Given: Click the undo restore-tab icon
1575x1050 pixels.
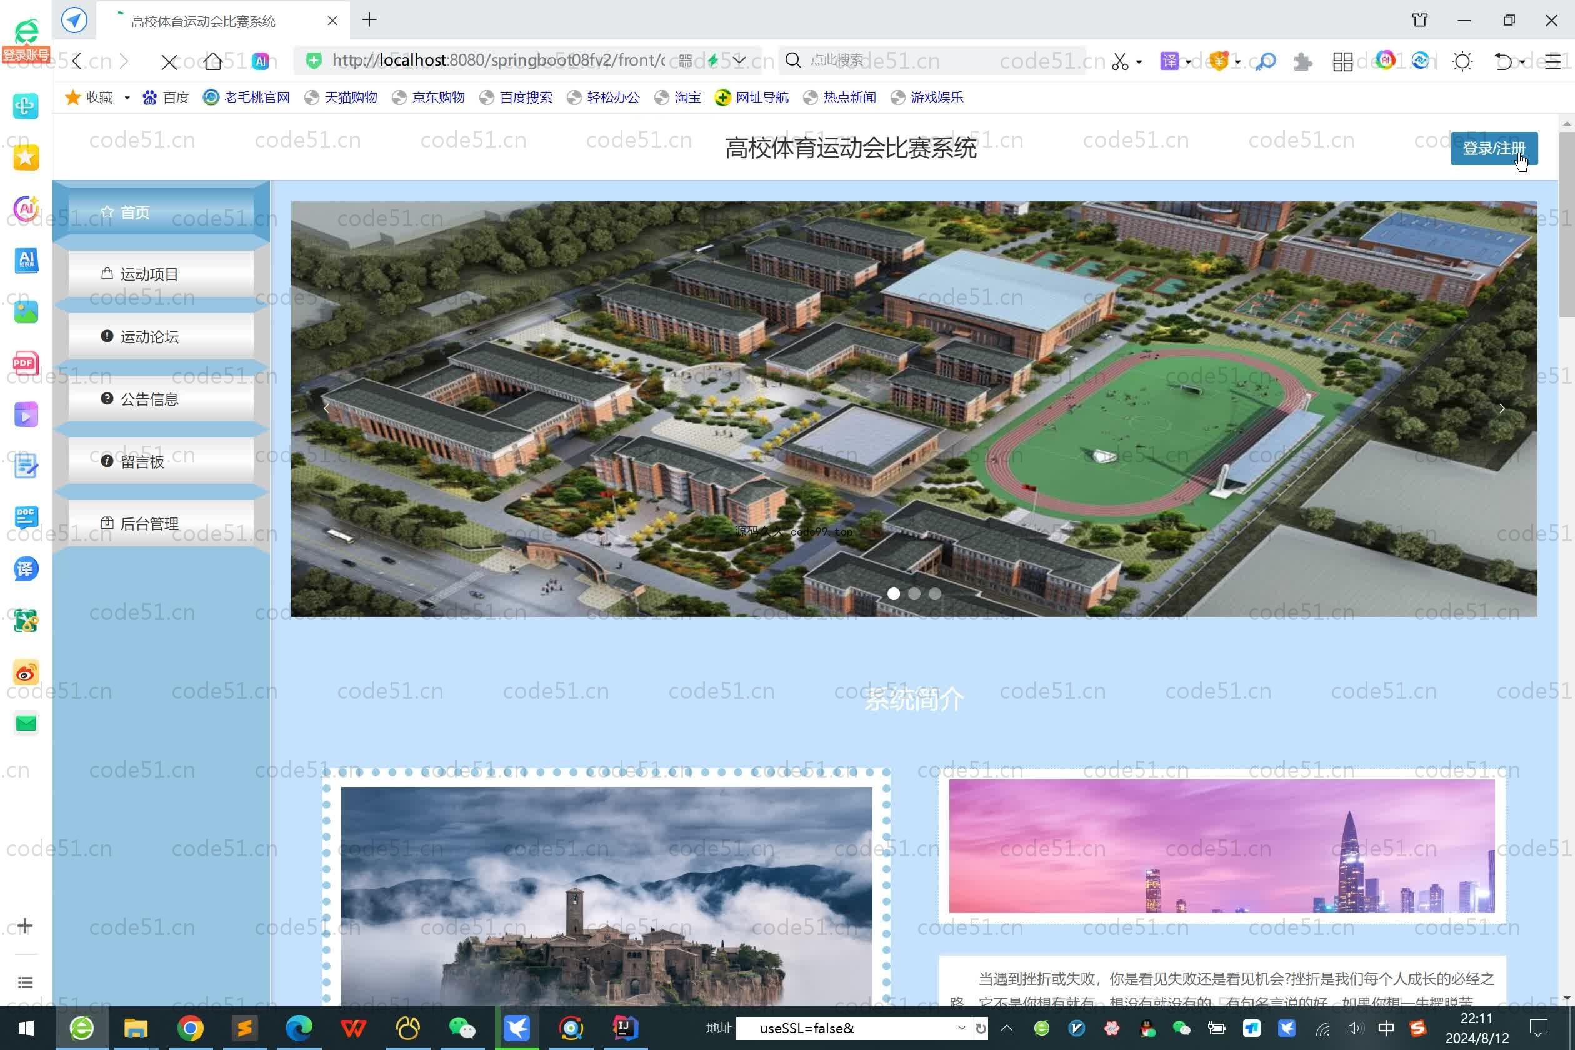Looking at the screenshot, I should pos(1503,62).
